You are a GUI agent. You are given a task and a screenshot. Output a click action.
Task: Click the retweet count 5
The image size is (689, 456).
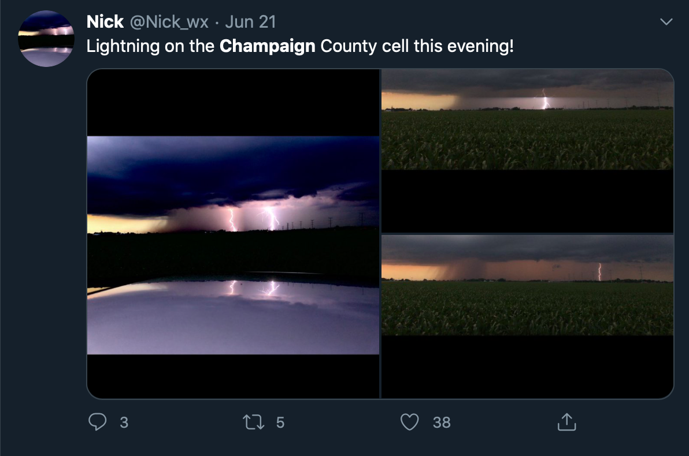(x=280, y=423)
